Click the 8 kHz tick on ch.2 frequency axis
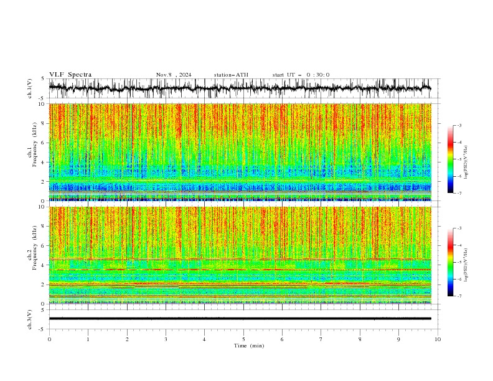The image size is (493, 381). point(44,227)
